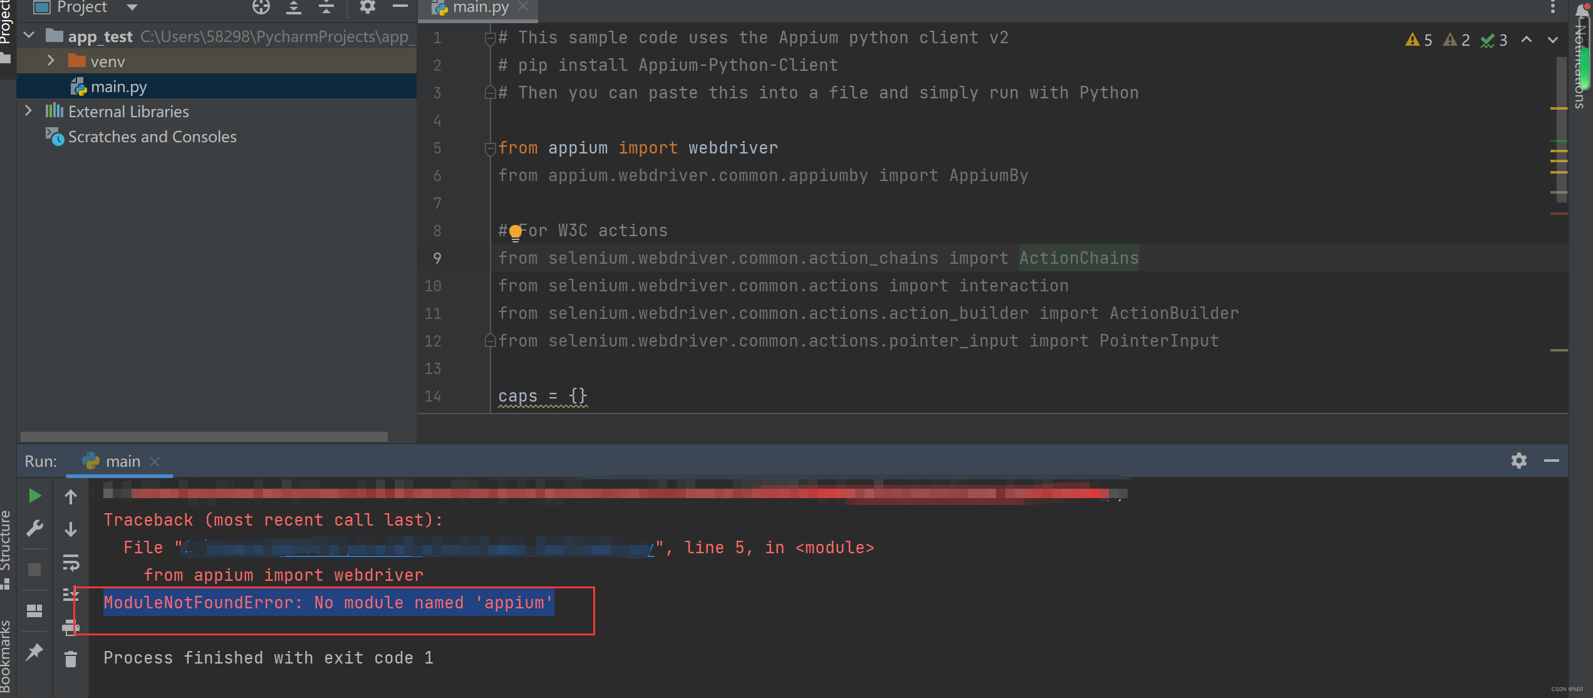Click the print output icon
The width and height of the screenshot is (1593, 698).
click(71, 627)
